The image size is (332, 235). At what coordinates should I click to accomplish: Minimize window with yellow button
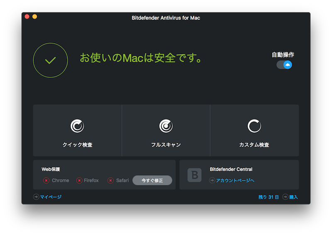[35, 17]
